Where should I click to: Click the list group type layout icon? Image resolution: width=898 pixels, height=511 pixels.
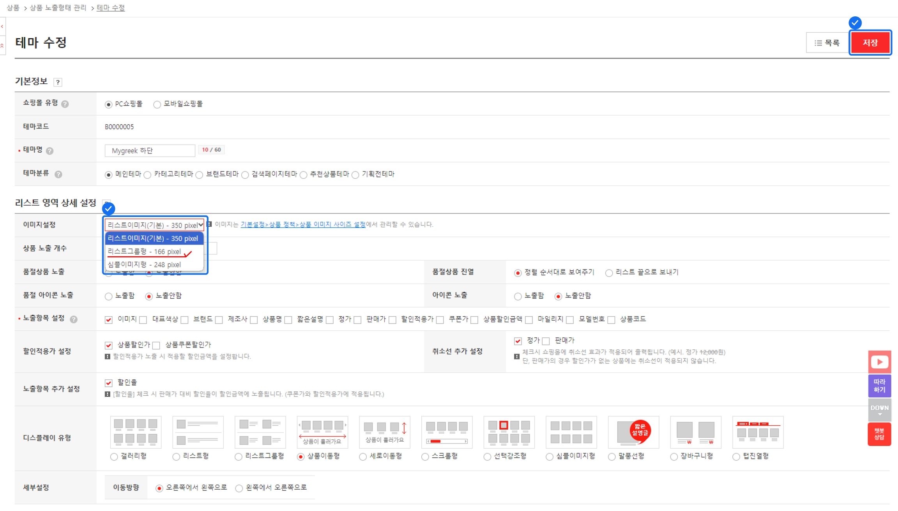(260, 432)
